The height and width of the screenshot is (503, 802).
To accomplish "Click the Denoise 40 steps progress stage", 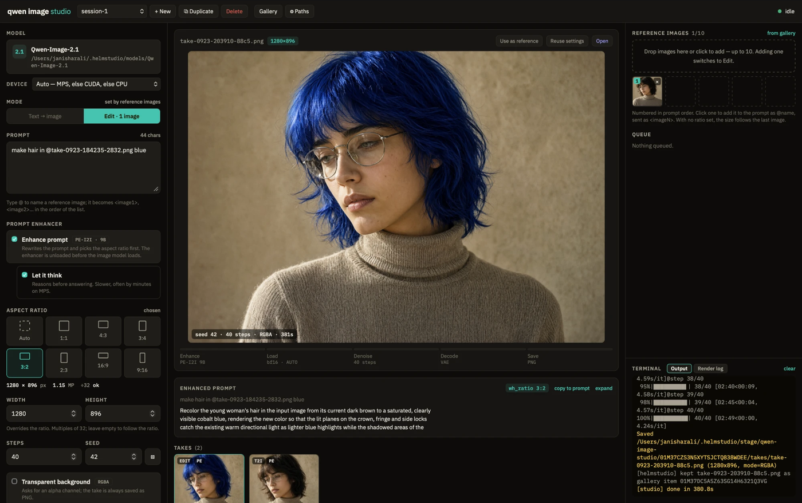I will (x=396, y=357).
